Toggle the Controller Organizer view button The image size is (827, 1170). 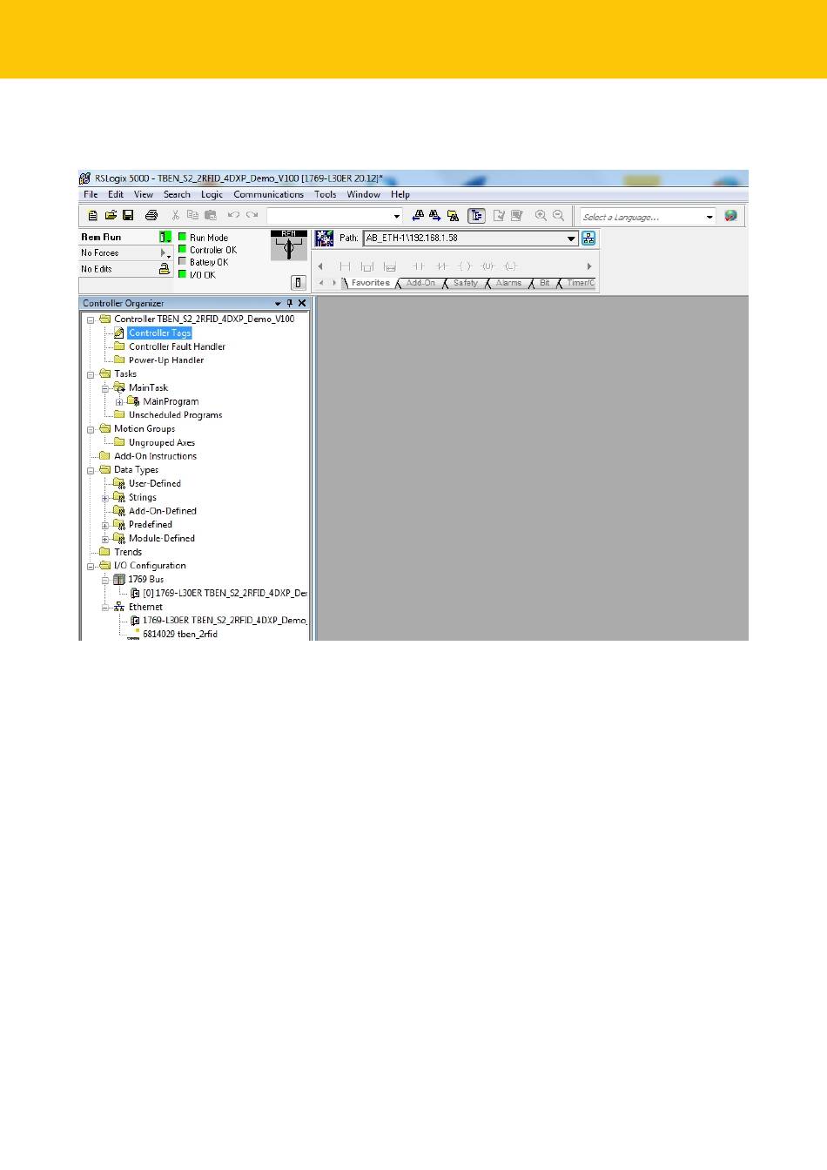pyautogui.click(x=476, y=216)
